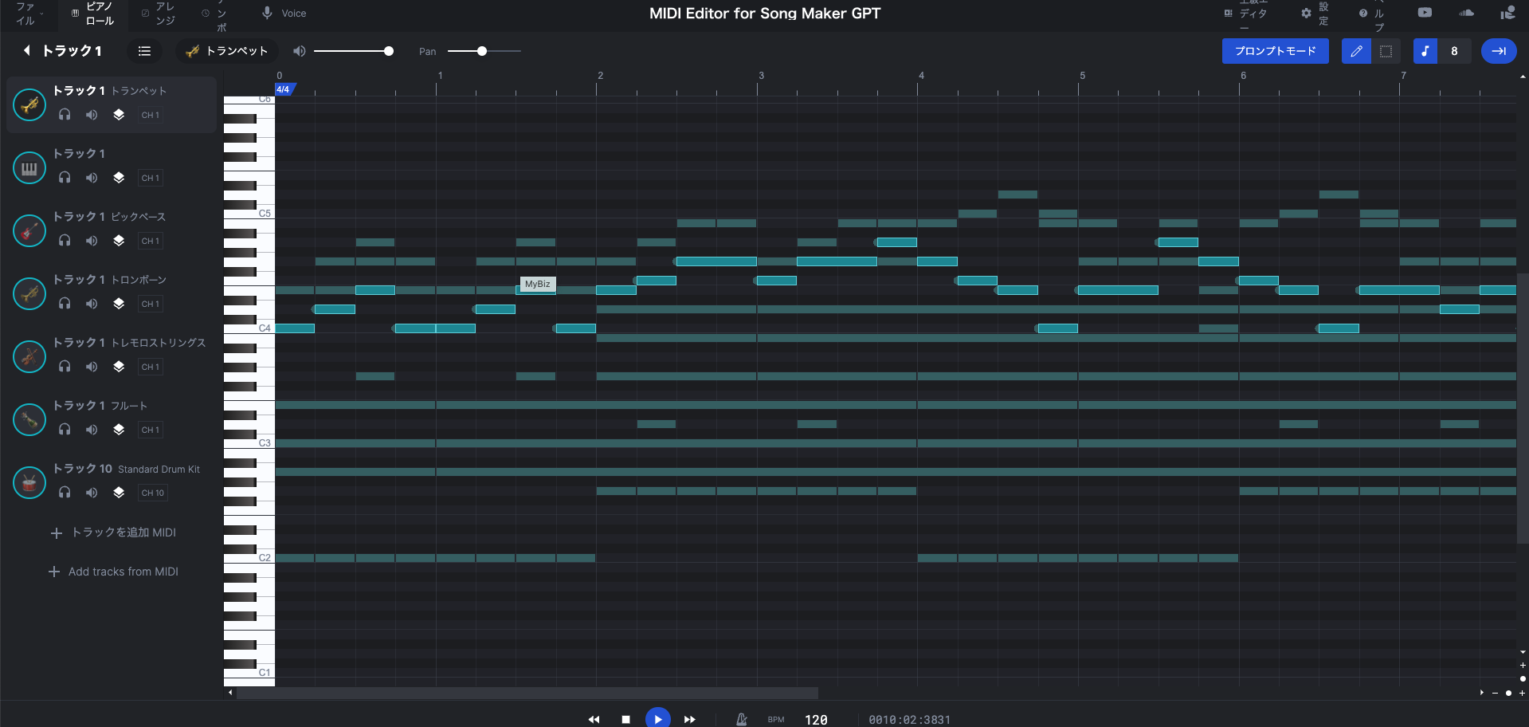
Task: Open the YouTube icon in the top bar
Action: (1425, 13)
